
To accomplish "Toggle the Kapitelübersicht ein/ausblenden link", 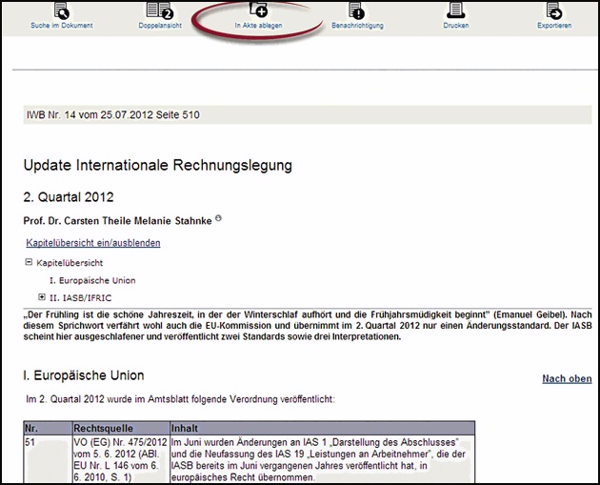I will [x=92, y=243].
